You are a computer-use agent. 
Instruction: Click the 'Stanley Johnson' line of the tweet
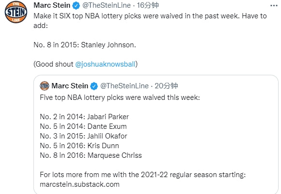tap(85, 45)
